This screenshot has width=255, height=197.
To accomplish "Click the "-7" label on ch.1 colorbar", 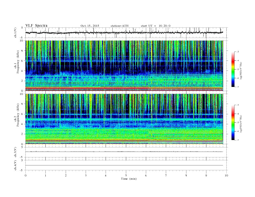I will (238, 87).
